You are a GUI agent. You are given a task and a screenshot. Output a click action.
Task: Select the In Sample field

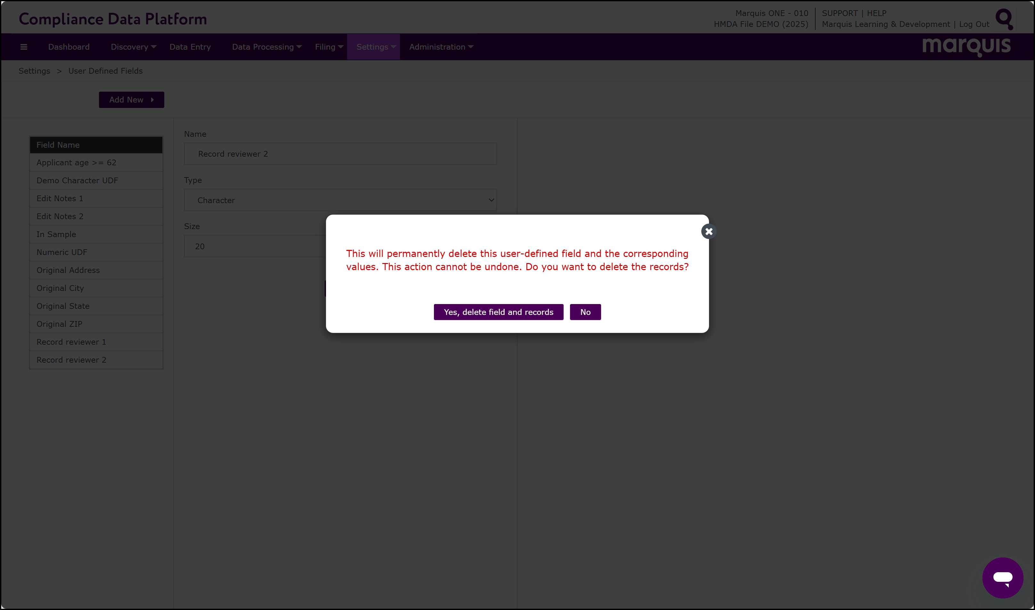tap(96, 234)
